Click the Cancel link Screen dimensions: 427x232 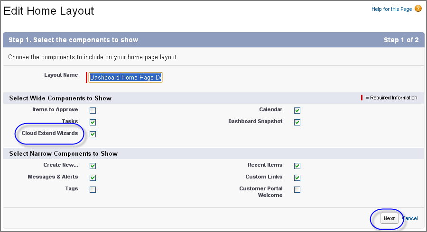[x=410, y=218]
